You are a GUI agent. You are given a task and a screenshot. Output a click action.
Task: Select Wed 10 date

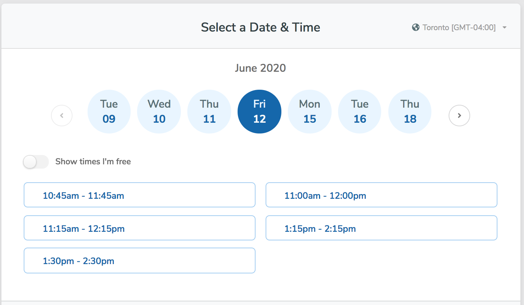[159, 112]
